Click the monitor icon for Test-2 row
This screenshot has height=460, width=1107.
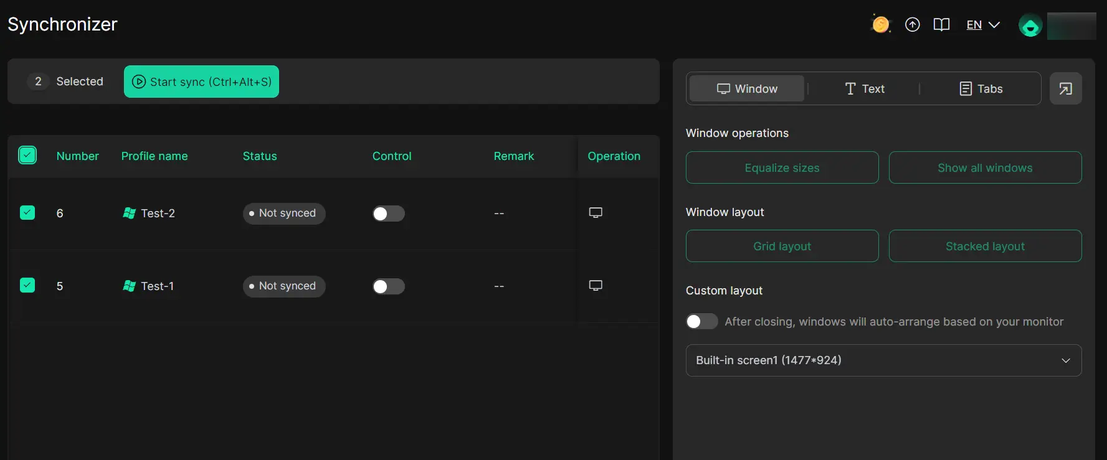(596, 213)
